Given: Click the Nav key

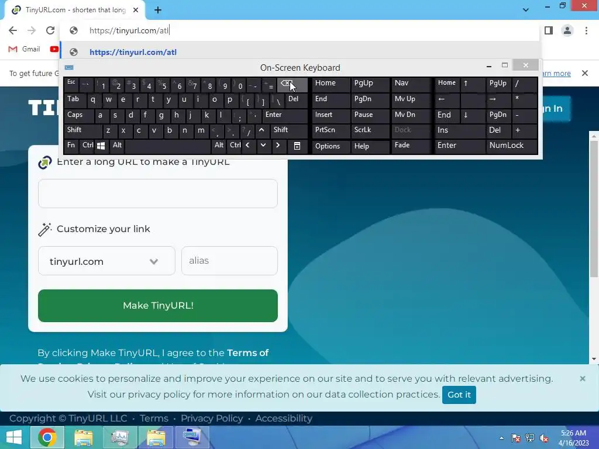Looking at the screenshot, I should (411, 84).
